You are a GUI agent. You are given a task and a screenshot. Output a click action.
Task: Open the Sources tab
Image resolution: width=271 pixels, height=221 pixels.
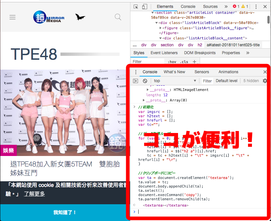[x=210, y=7]
